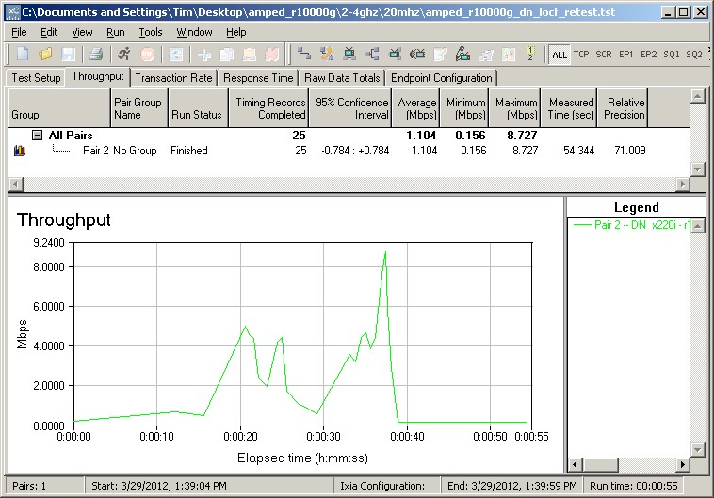Click the Add video pair TV icon
The image size is (714, 498).
pyautogui.click(x=349, y=55)
